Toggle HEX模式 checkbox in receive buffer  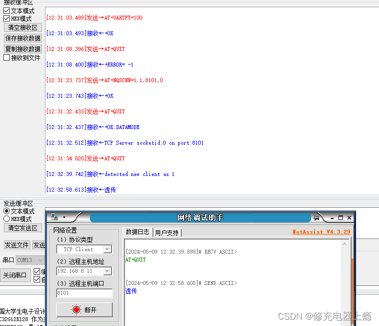point(7,19)
